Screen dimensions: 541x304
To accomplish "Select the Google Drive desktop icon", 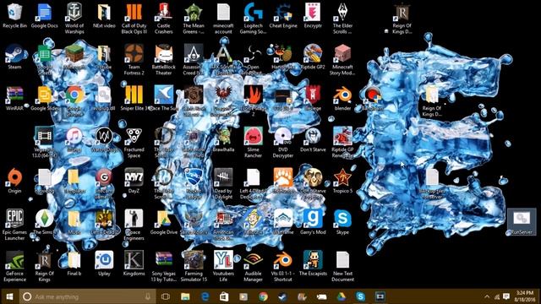I will click(x=163, y=223).
